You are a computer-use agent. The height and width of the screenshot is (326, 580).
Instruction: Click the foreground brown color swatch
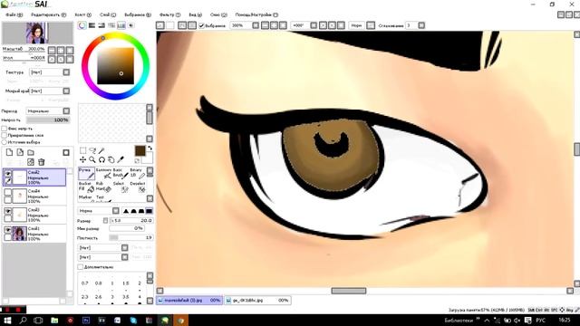[140, 151]
